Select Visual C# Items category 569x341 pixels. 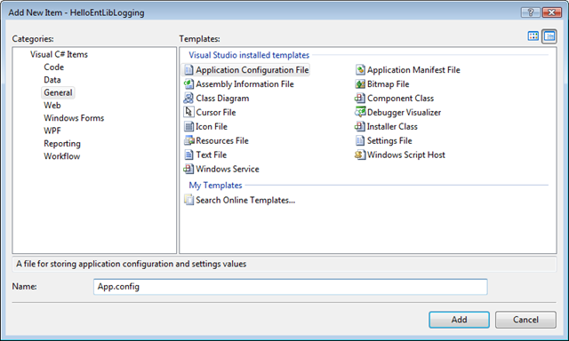(x=60, y=54)
